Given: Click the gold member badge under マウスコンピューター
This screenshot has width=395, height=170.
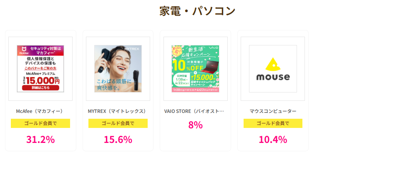Looking at the screenshot, I should [273, 123].
